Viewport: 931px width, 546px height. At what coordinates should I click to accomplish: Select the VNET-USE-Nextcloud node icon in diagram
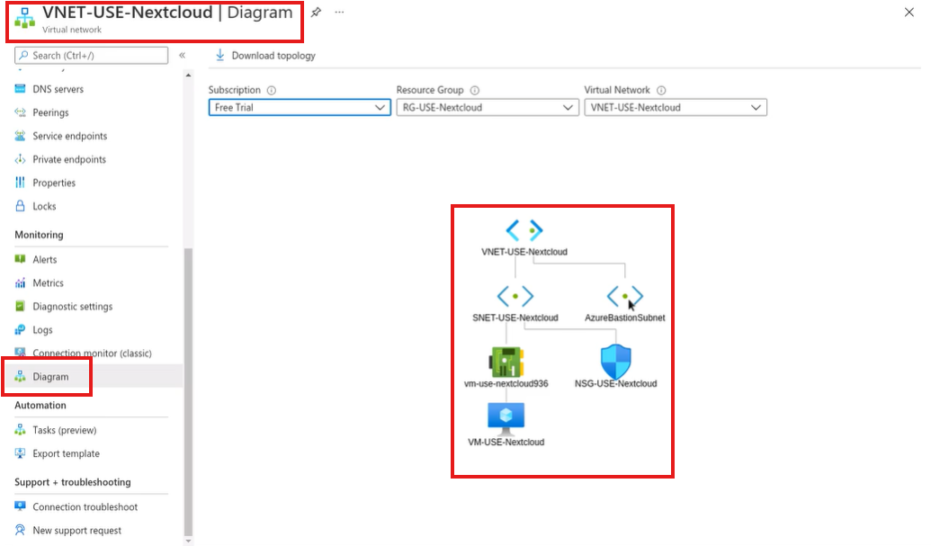pyautogui.click(x=524, y=230)
